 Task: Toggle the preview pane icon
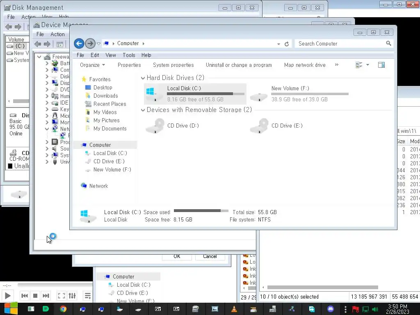coord(381,65)
